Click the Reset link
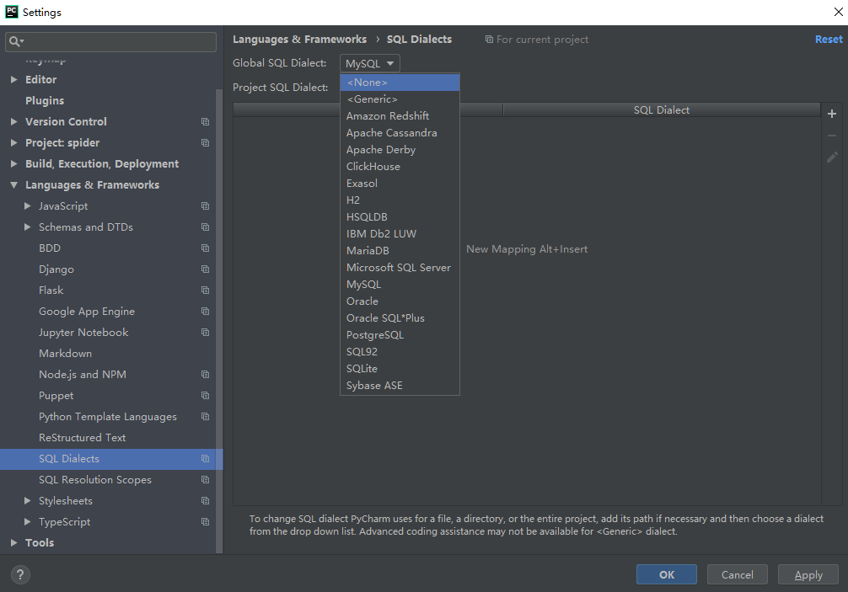 (829, 40)
